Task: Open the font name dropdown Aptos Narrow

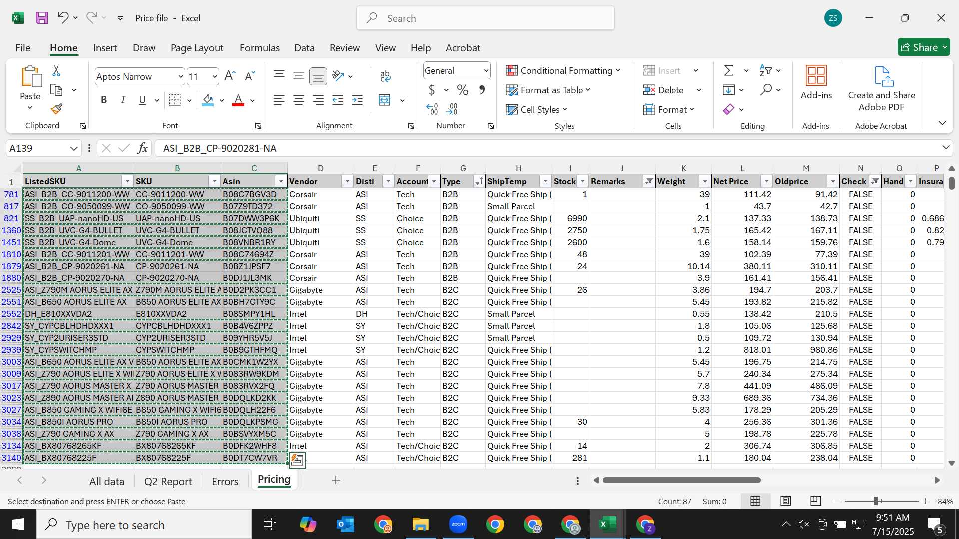Action: tap(181, 76)
